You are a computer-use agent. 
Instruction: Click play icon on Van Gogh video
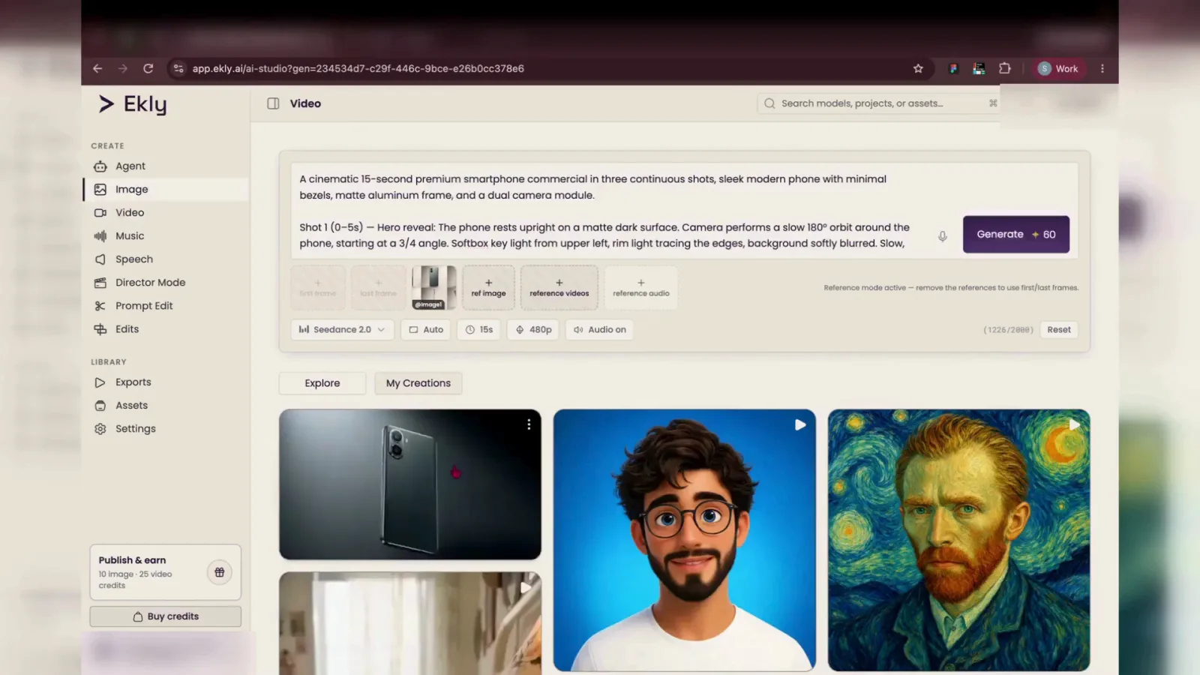(1075, 424)
